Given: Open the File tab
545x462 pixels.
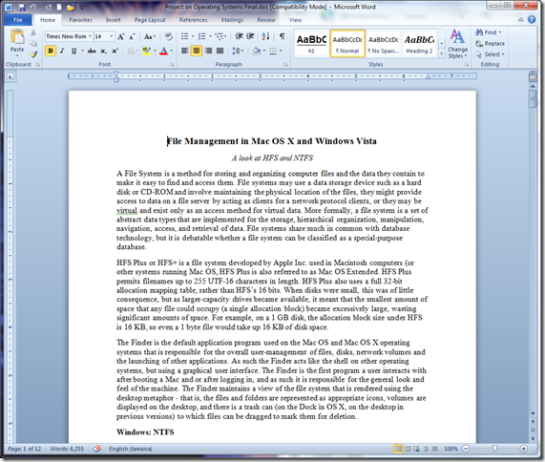Looking at the screenshot, I should tap(18, 20).
